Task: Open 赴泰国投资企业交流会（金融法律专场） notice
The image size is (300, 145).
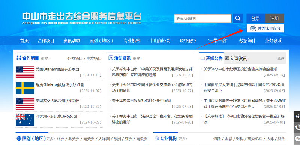Action: pyautogui.click(x=152, y=87)
